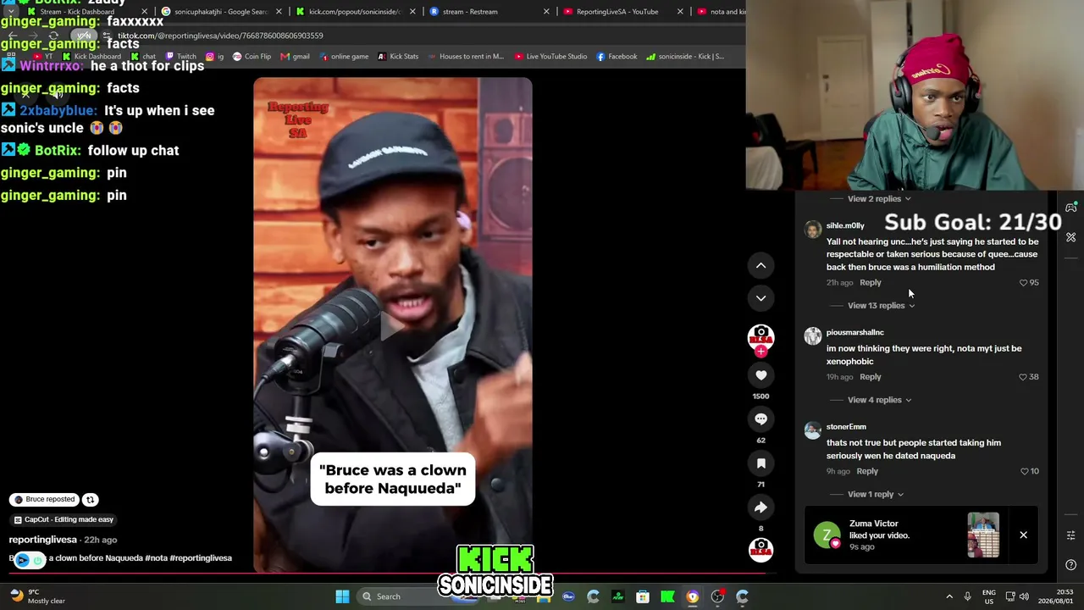Click the repost arrows icon
1084x610 pixels.
pyautogui.click(x=91, y=500)
